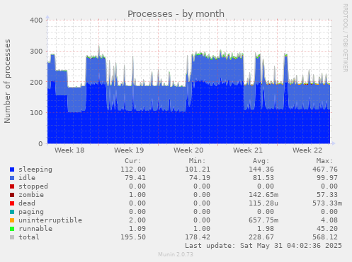Viewport: 352px width, 262px height.
Task: Click the 'Week 20' axis label
Action: 188,150
